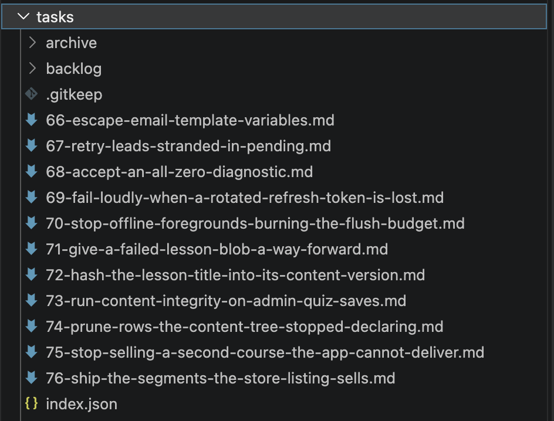Open 74-prune-rows-the-content-tree-stopped-declaring.md
Image resolution: width=554 pixels, height=421 pixels.
(245, 327)
